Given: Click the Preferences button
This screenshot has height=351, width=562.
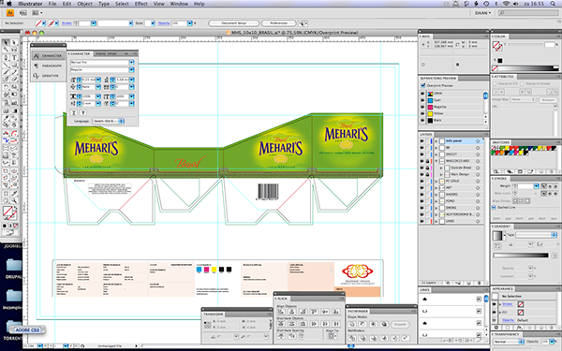Looking at the screenshot, I should pos(278,22).
